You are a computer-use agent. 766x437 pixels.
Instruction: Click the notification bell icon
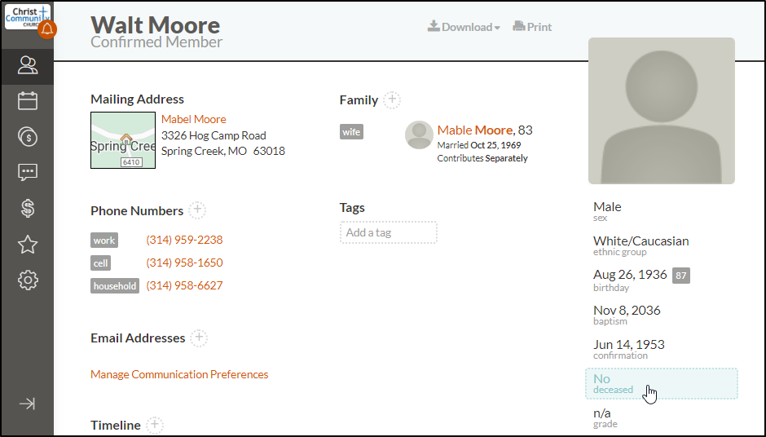tap(47, 30)
